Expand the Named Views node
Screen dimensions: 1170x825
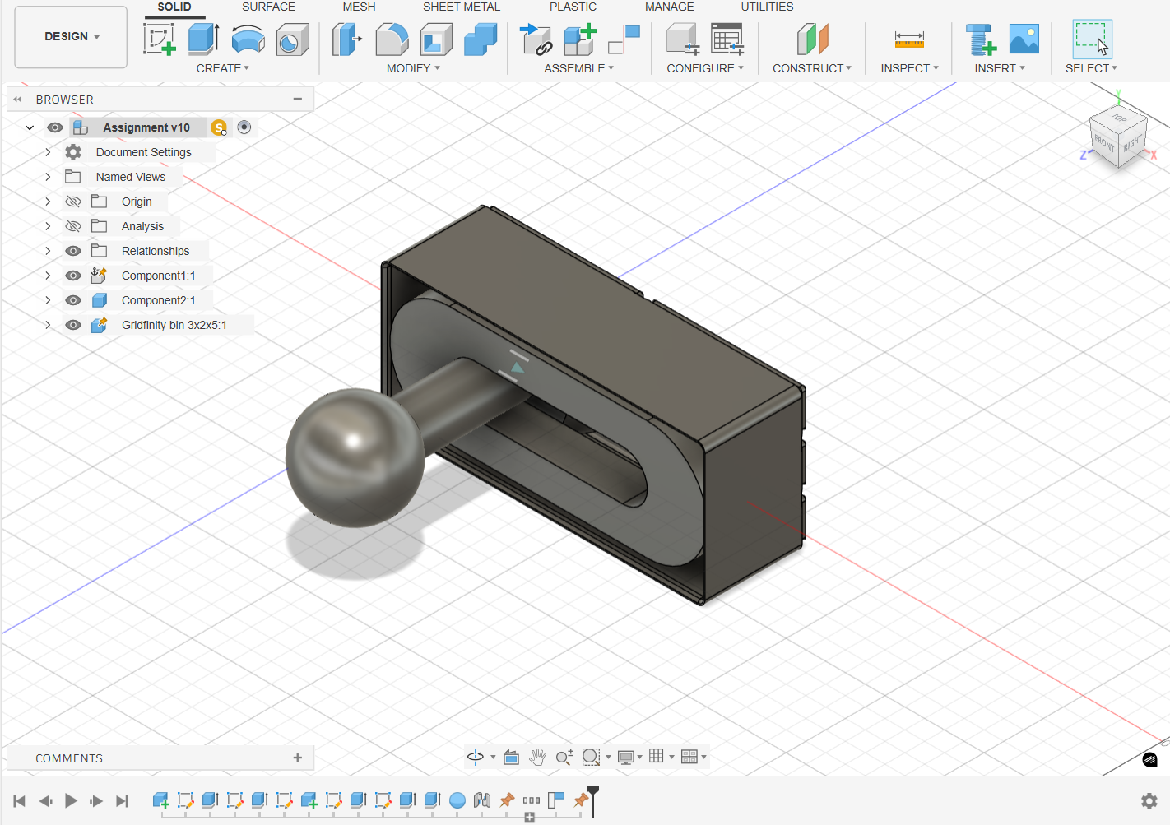48,177
